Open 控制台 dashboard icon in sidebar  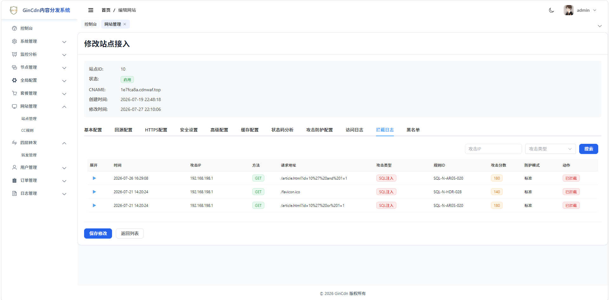(14, 28)
